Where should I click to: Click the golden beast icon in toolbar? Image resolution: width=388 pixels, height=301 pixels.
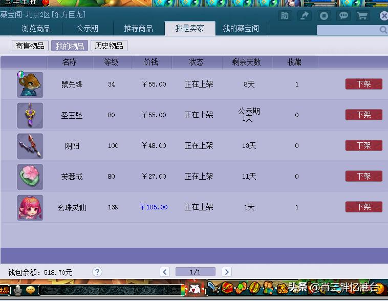[x=282, y=289]
